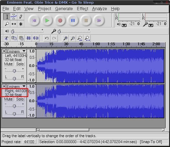Zoom in with the plus magnifier
170x147 pixels.
pos(65,38)
